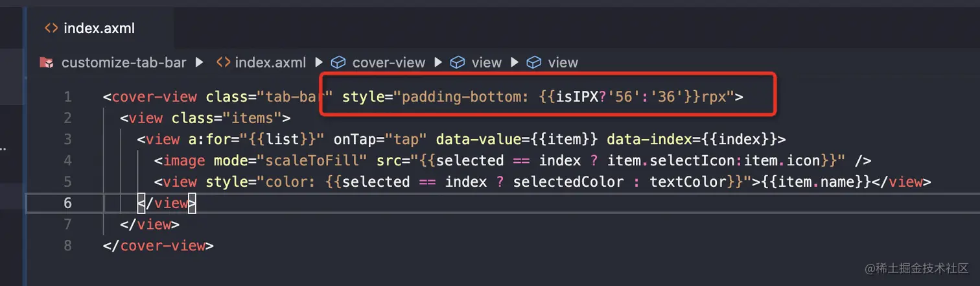
Task: Click the cube icon next to cover-view breadcrumb
Action: (338, 62)
